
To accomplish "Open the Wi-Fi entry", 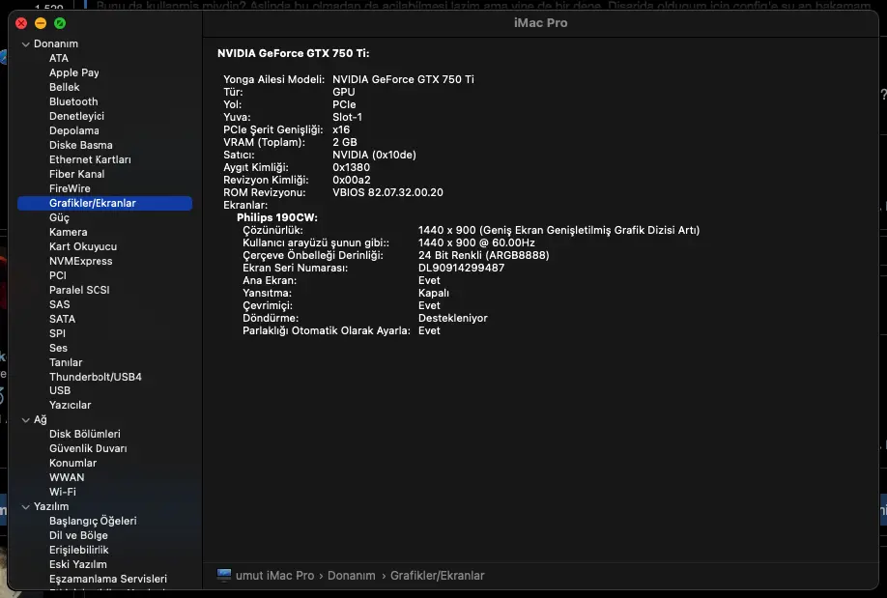I will pyautogui.click(x=62, y=492).
